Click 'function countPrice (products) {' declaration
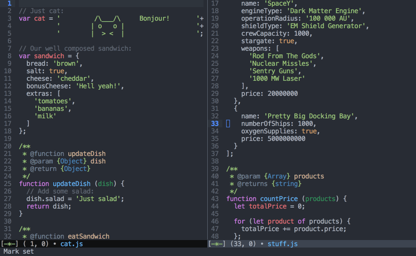Viewport: 416px width, 256px height. [x=286, y=199]
